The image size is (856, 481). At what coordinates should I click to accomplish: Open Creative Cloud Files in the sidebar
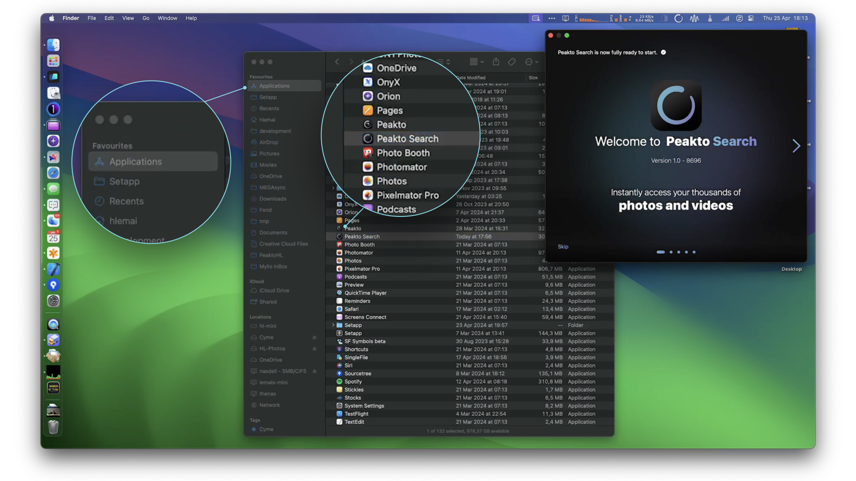pyautogui.click(x=284, y=244)
